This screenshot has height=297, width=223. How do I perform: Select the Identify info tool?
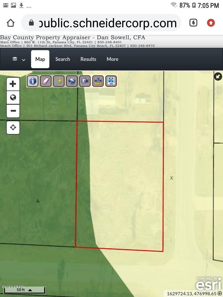(x=33, y=81)
